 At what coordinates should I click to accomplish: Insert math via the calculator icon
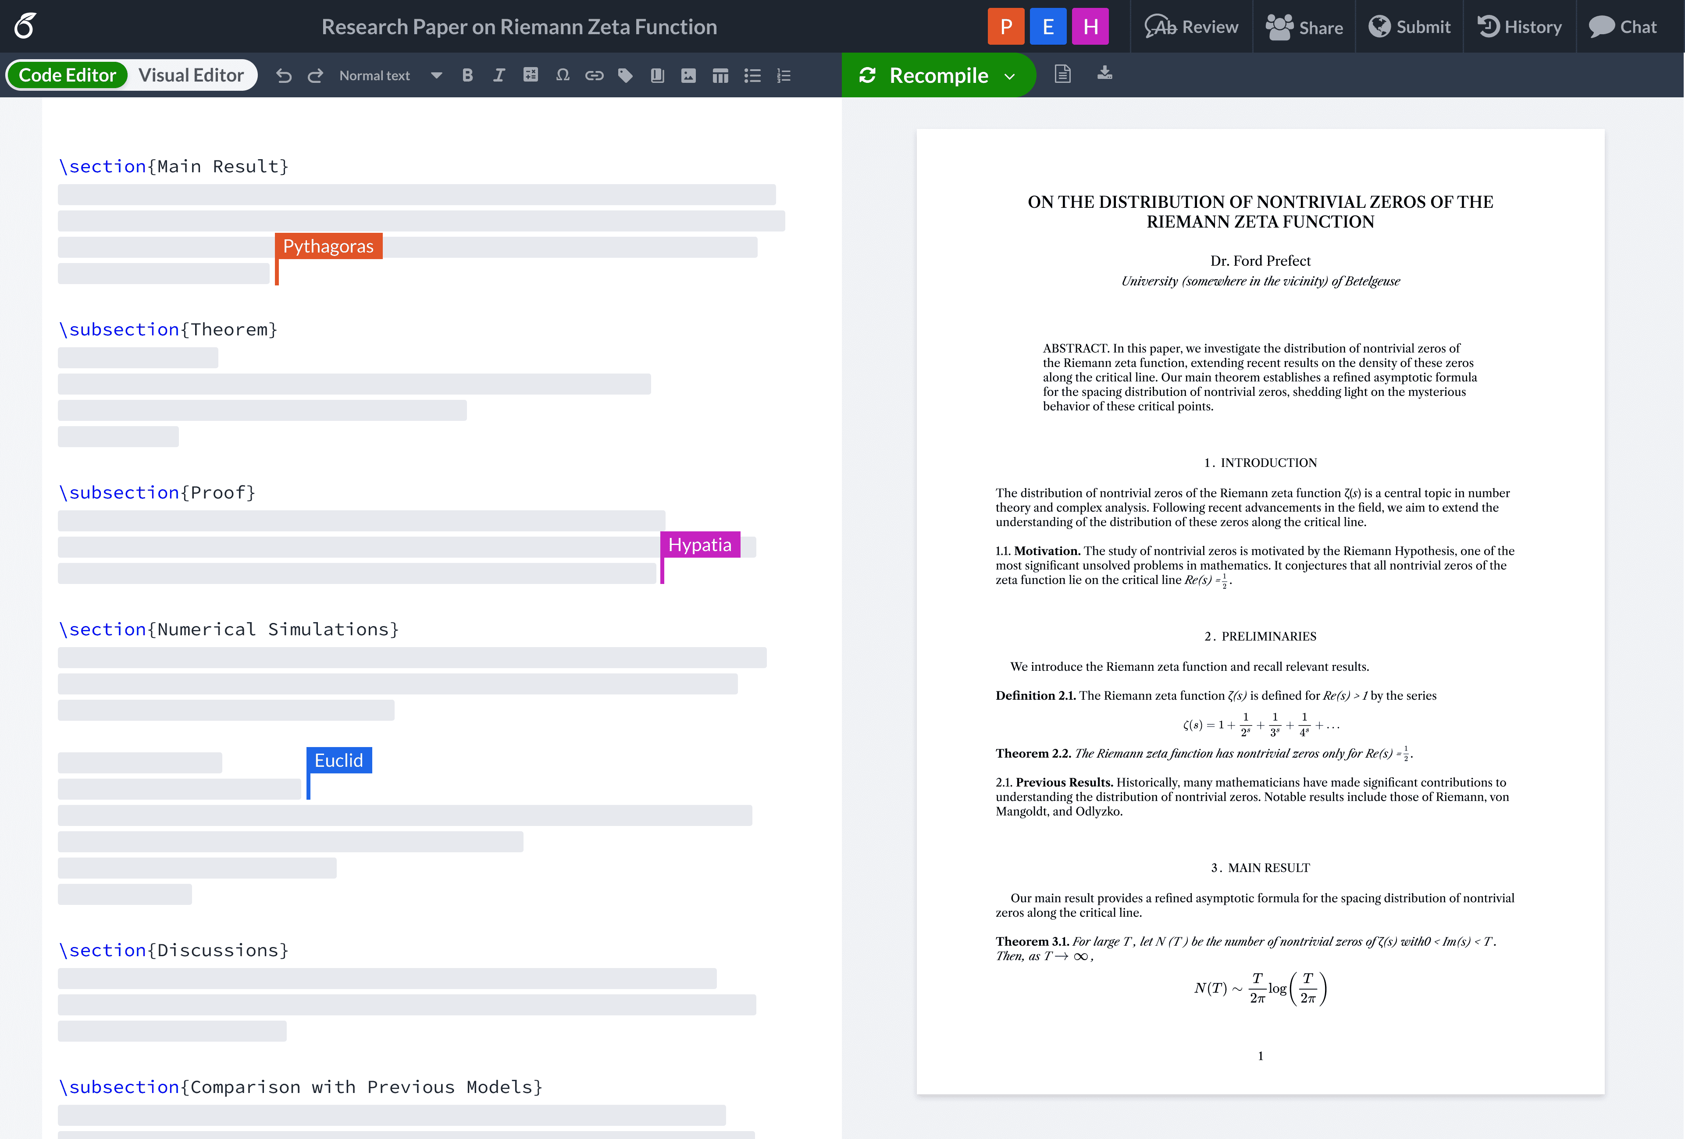pos(531,75)
